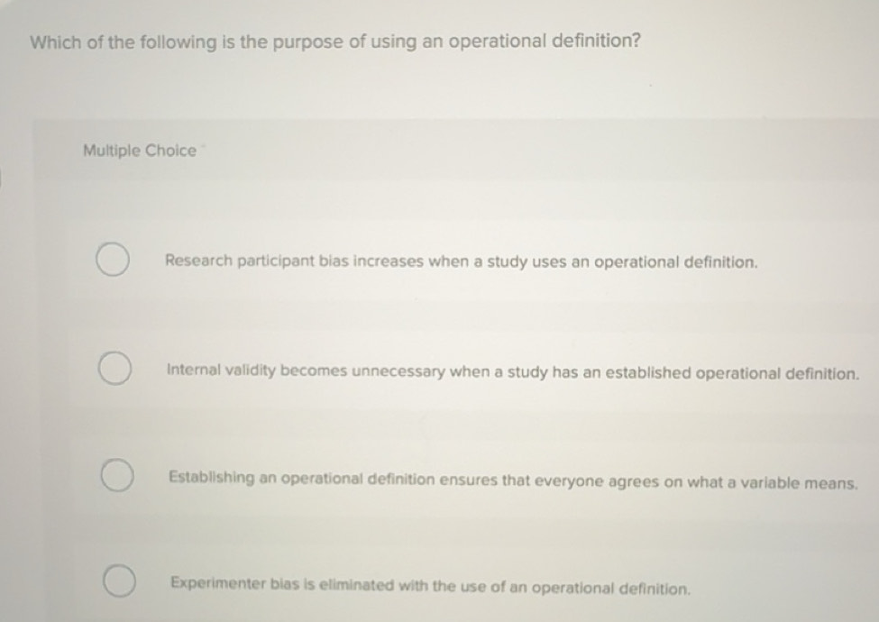Screen dimensions: 879x622
Task: Click the Multiple Choice label
Action: [141, 150]
